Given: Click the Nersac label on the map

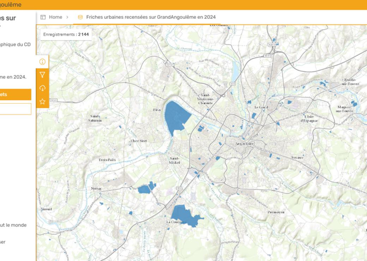Looking at the screenshot, I should coord(96,188).
